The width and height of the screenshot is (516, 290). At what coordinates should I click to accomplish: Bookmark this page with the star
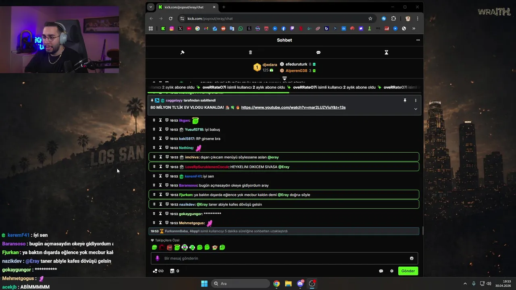[370, 19]
